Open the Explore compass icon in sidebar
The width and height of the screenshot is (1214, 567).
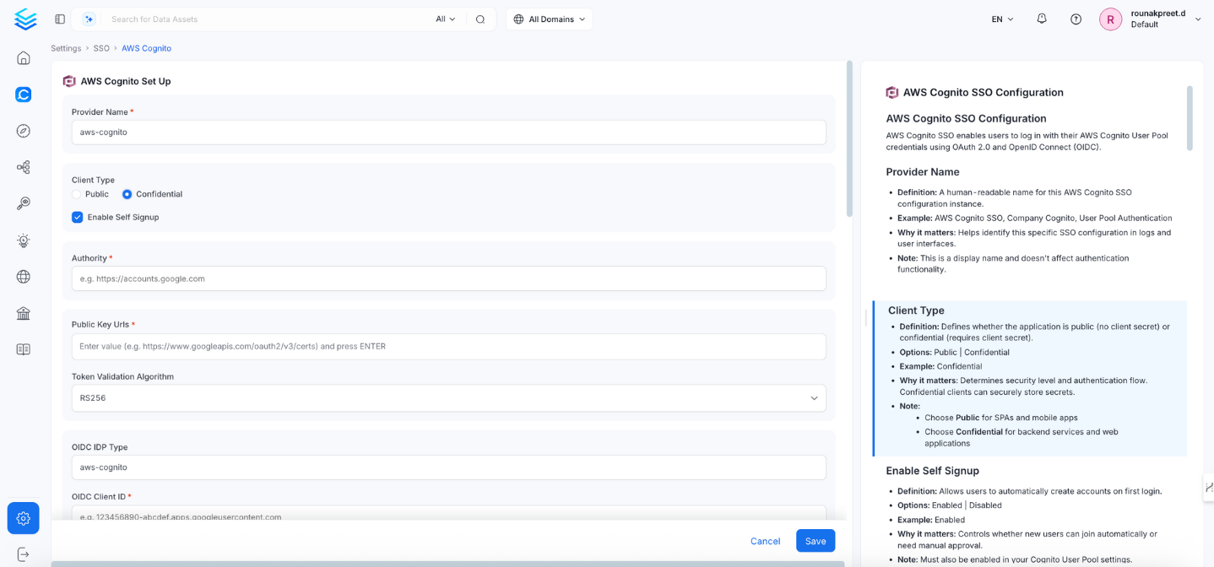click(x=24, y=131)
